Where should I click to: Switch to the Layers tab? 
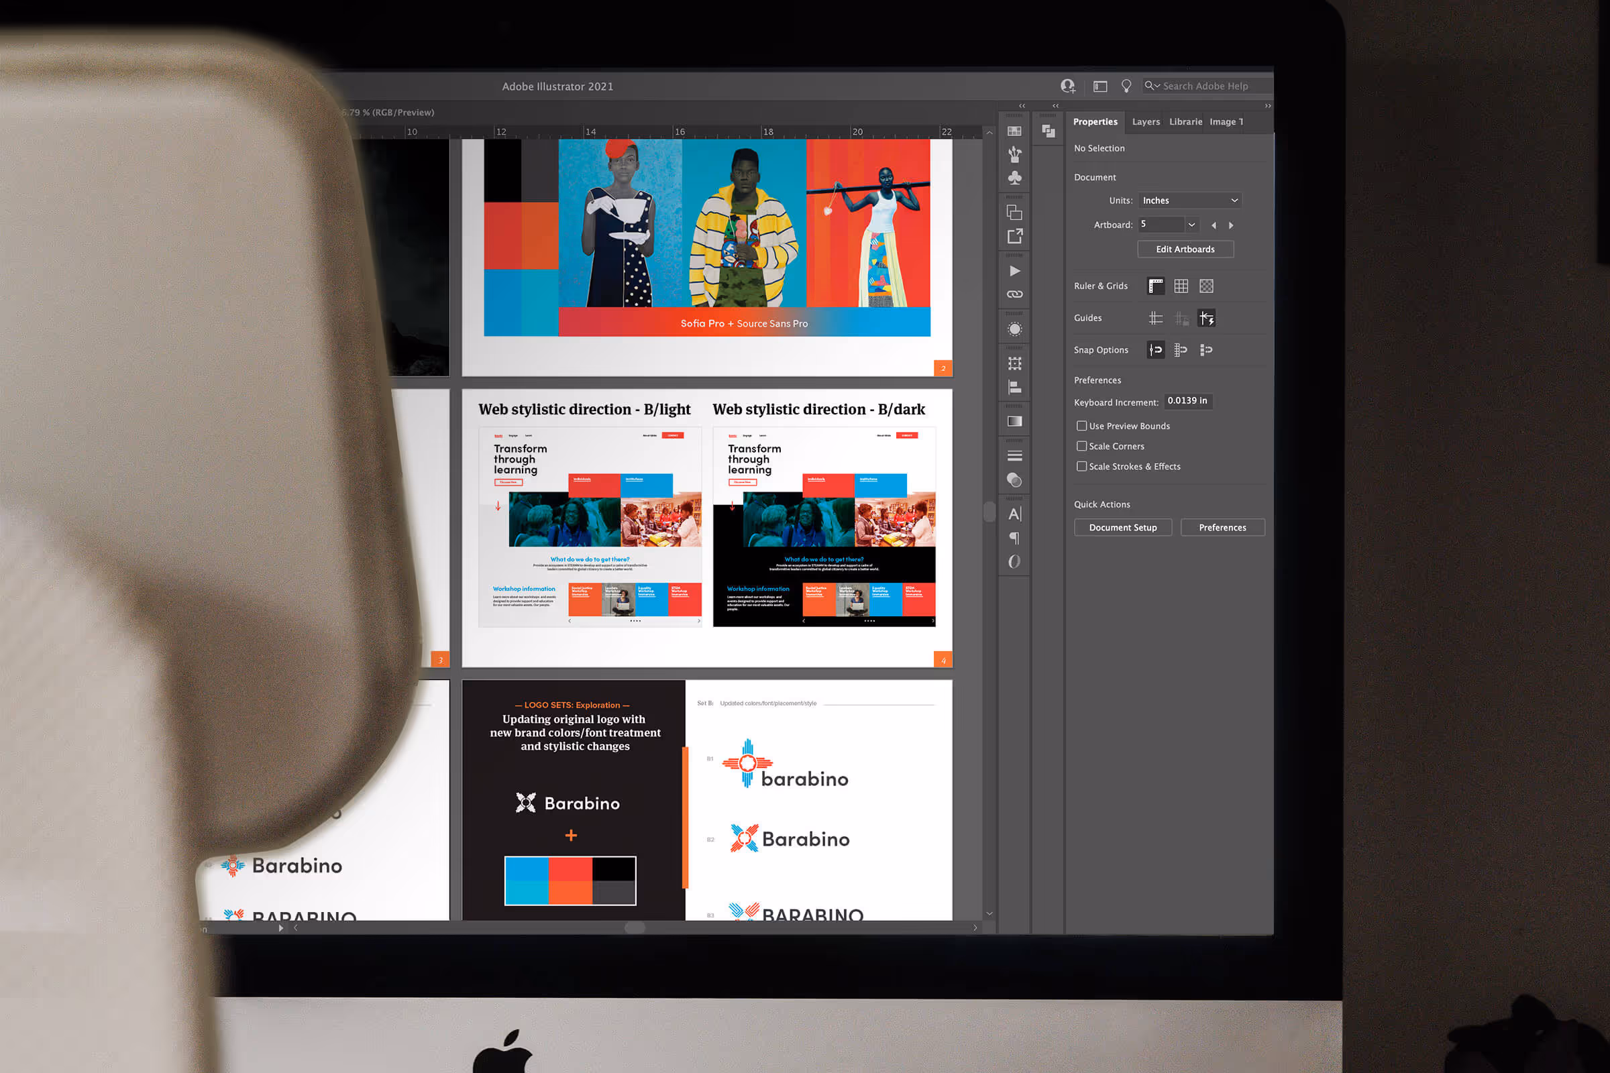point(1145,122)
